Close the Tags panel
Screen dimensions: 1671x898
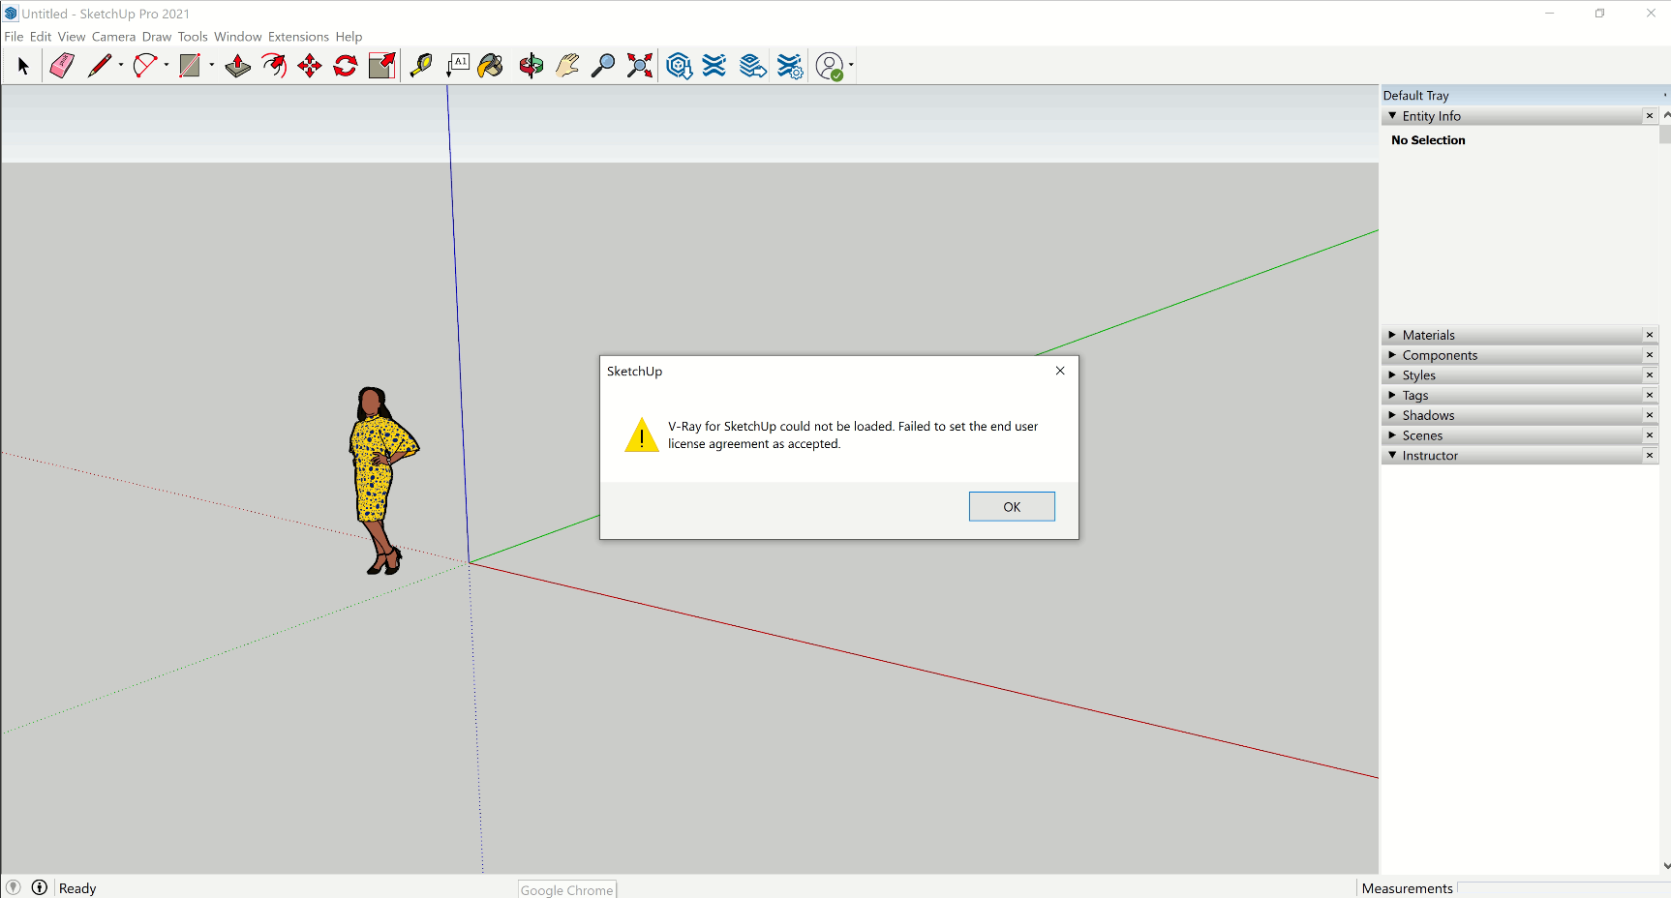[1650, 395]
